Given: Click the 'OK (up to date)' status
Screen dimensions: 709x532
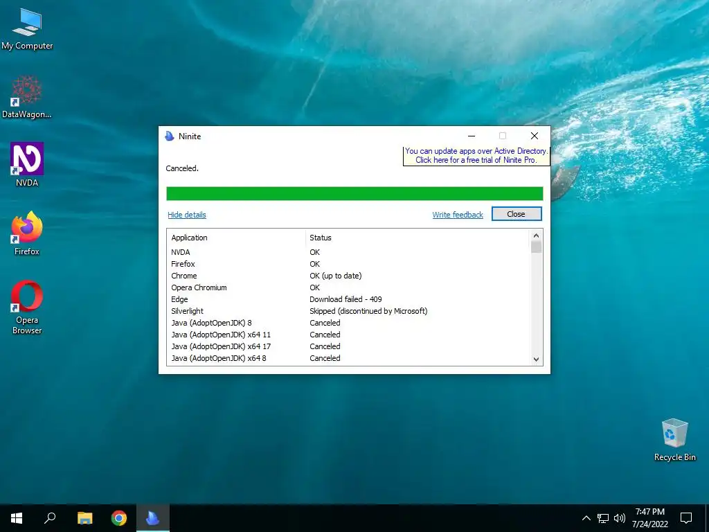Looking at the screenshot, I should [x=336, y=276].
